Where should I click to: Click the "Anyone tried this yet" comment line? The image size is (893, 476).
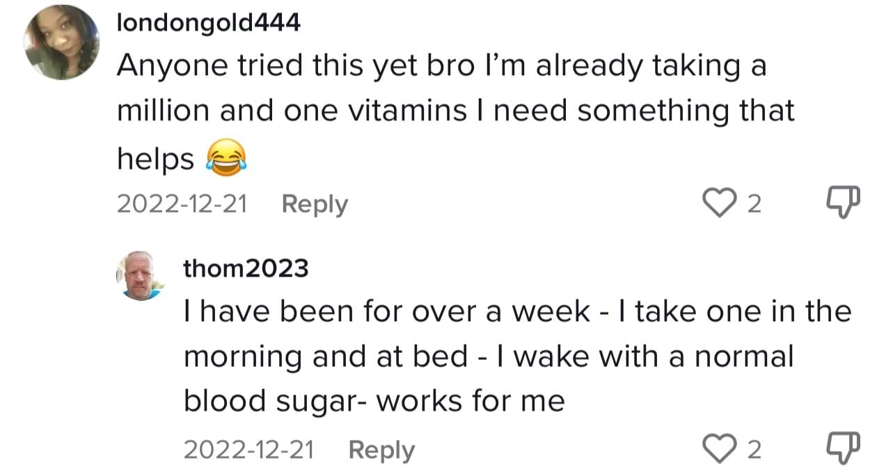coord(441,66)
